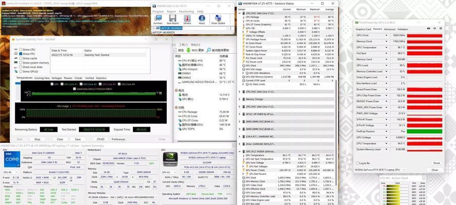This screenshot has height=205, width=456.
Task: Open Sensors from HWiNFO64 toolbar
Action: point(187,18)
